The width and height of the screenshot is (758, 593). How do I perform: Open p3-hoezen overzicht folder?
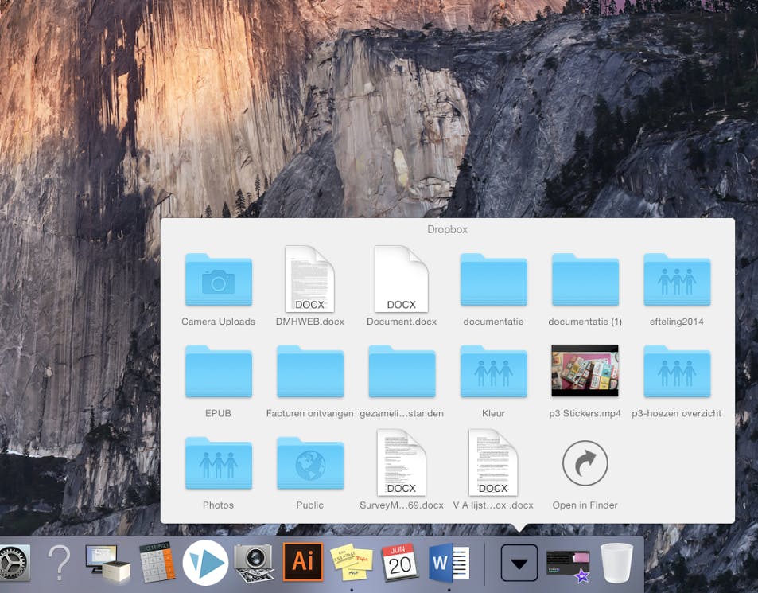pos(677,372)
